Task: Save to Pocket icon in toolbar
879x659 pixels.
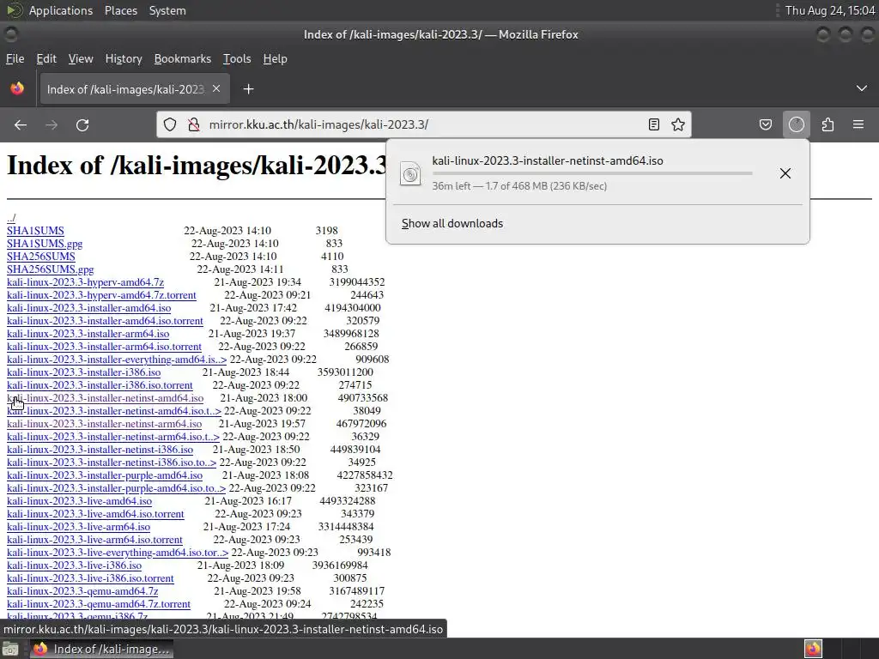Action: [765, 124]
